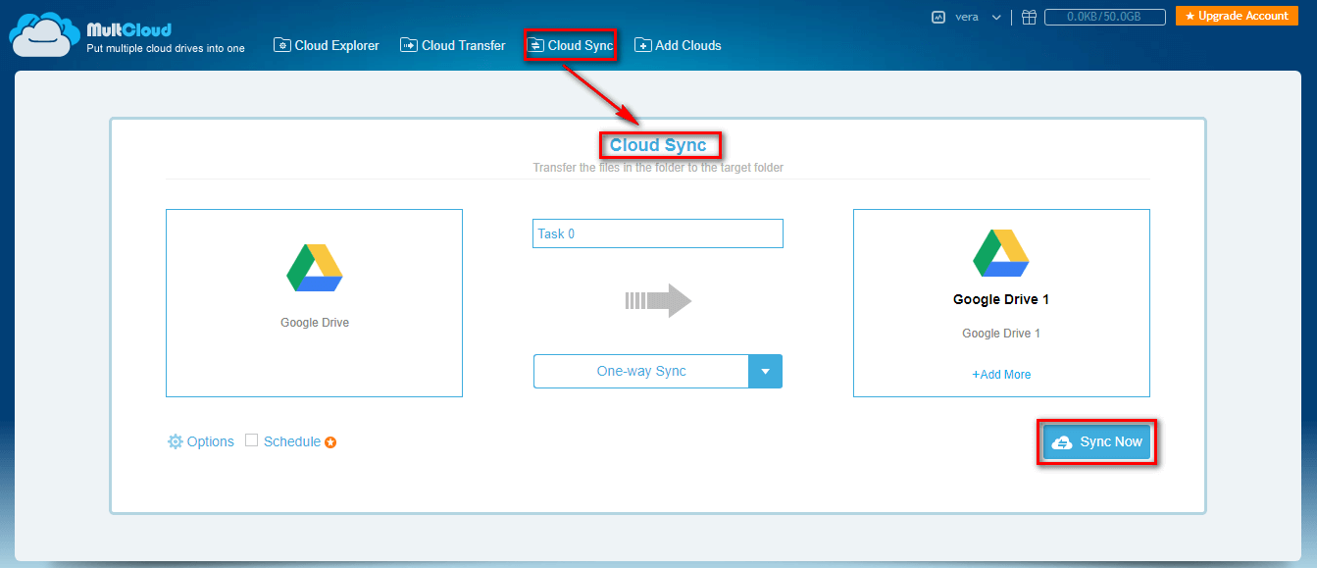The image size is (1317, 568).
Task: Click the orange premium star badge
Action: [330, 442]
